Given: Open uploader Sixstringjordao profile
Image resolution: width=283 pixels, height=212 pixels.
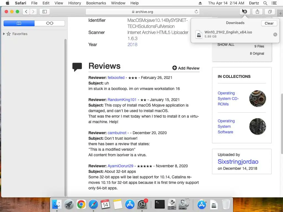Looking at the screenshot, I should (x=238, y=161).
